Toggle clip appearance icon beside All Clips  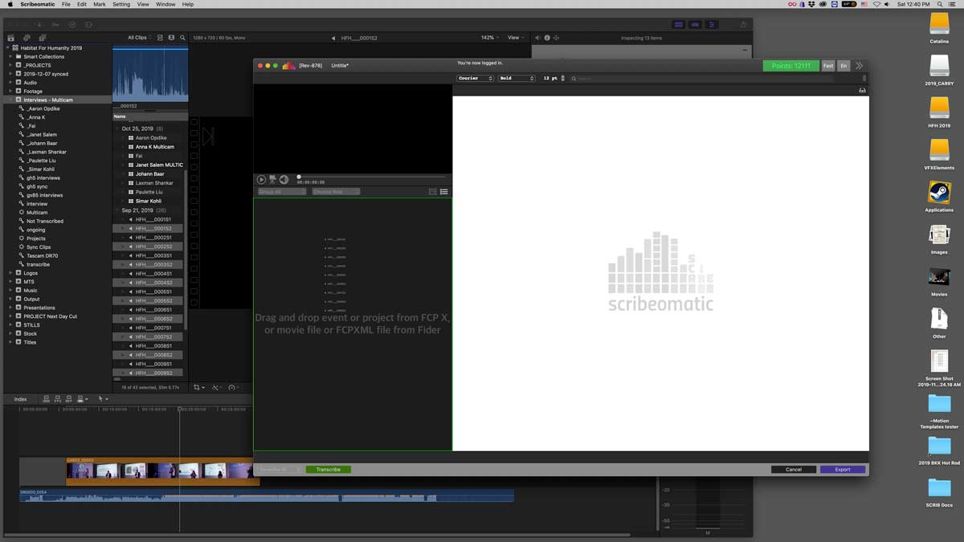pos(160,38)
